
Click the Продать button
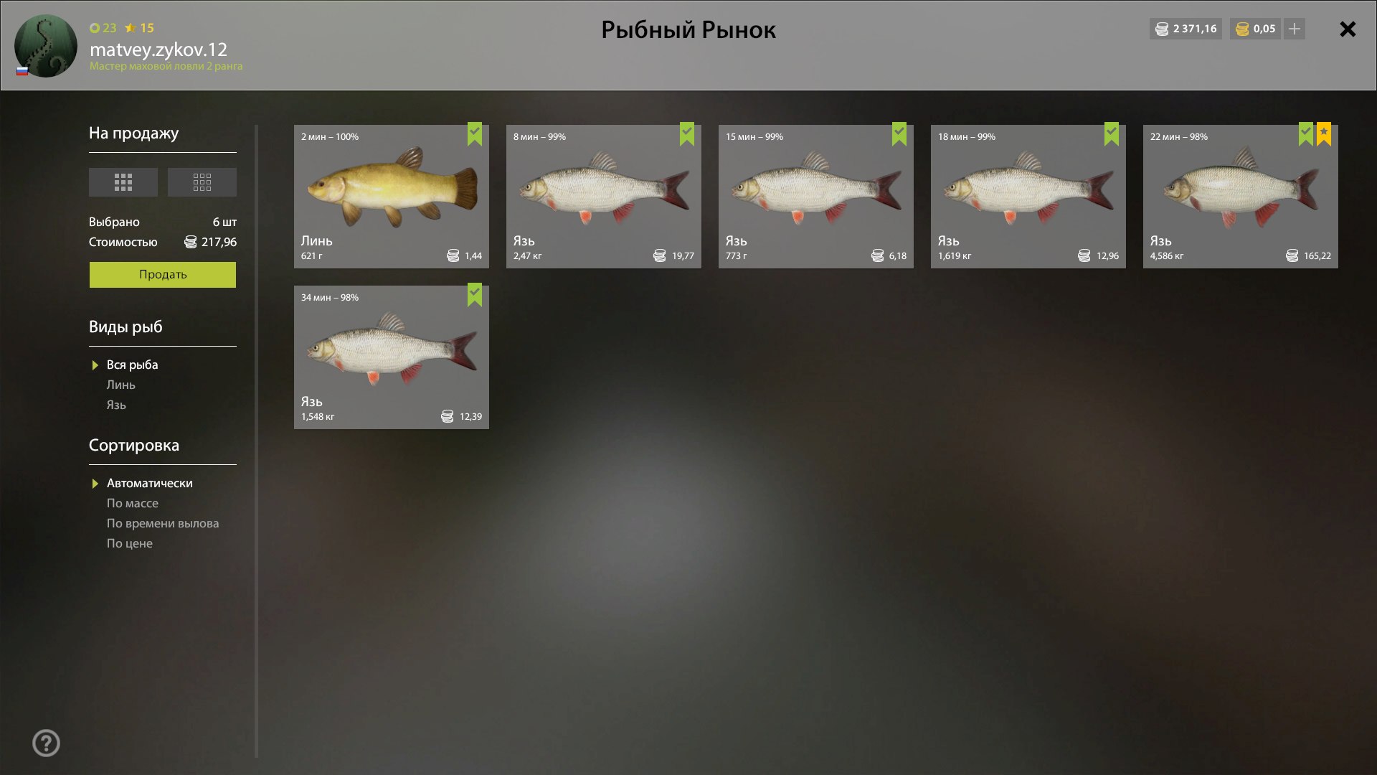(163, 274)
